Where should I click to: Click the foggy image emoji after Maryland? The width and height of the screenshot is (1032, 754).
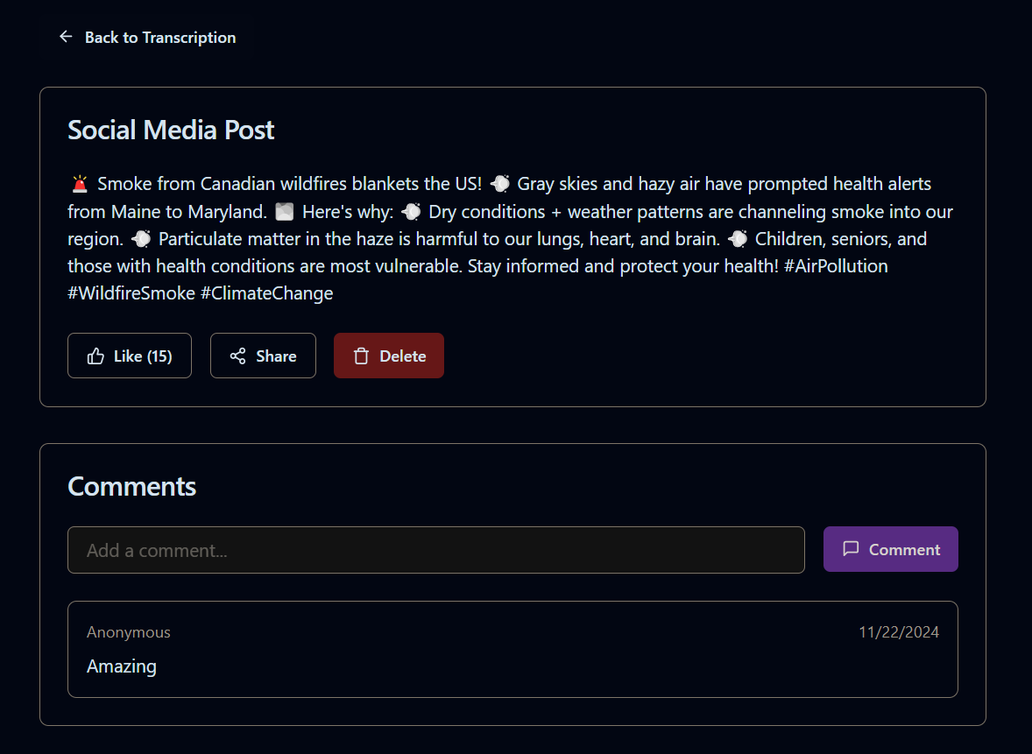tap(285, 211)
